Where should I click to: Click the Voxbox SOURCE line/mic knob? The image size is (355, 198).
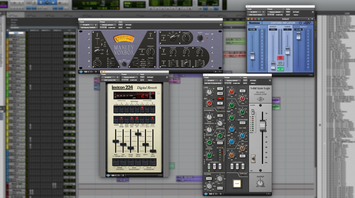[x=97, y=52]
